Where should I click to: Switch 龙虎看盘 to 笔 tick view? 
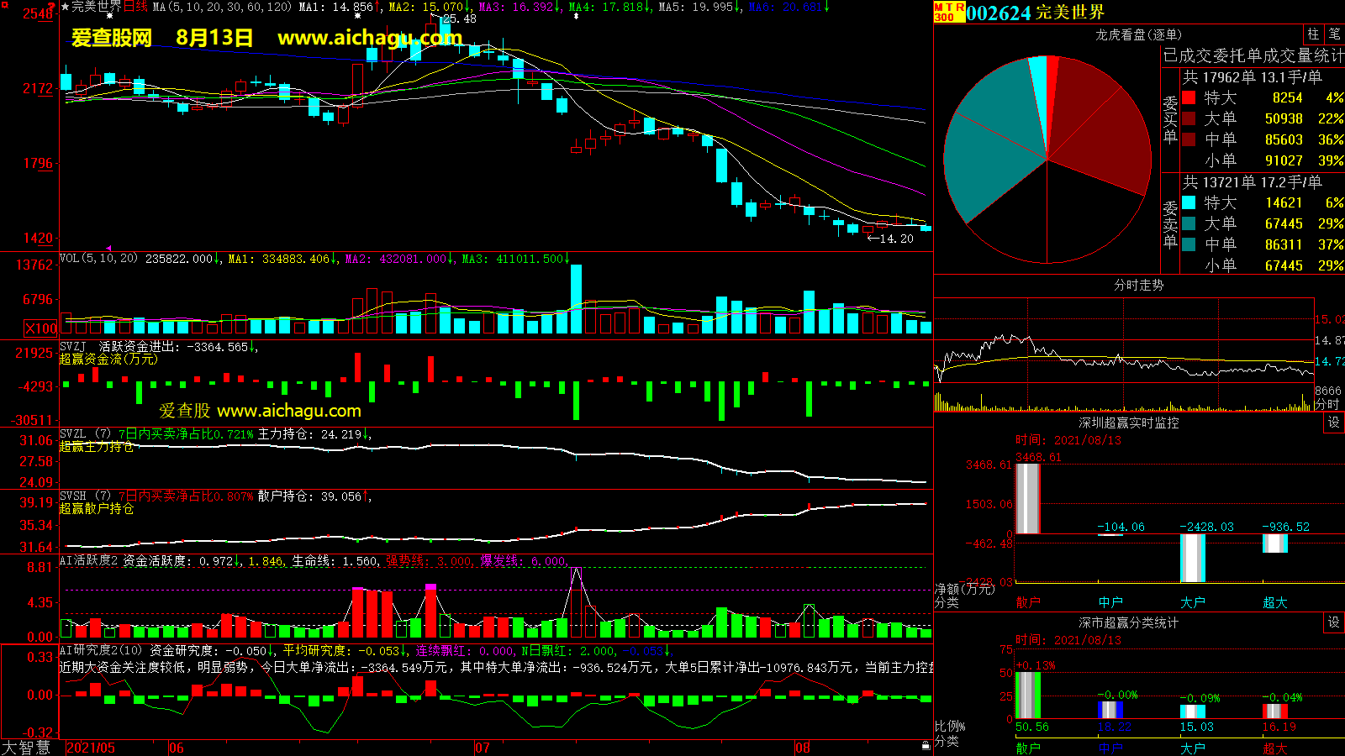(1334, 34)
